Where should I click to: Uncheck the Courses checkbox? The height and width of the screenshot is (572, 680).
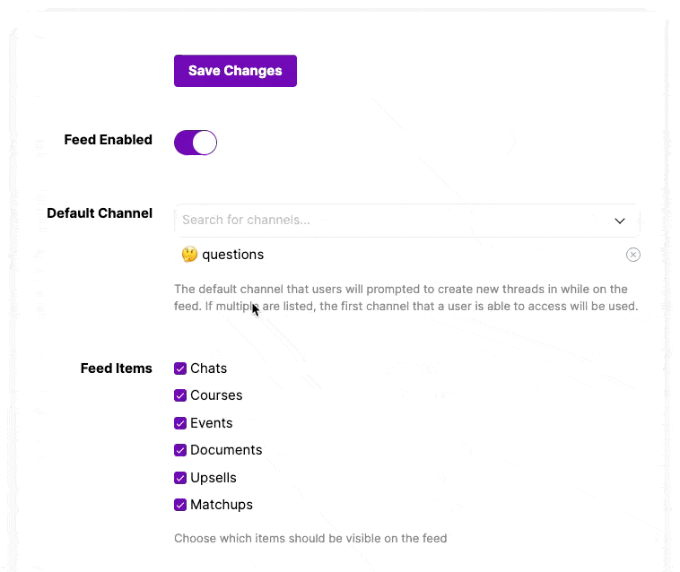(180, 395)
